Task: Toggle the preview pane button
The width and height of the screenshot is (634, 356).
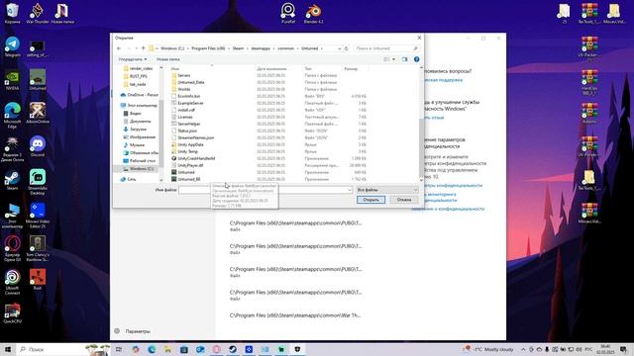Action: pos(405,59)
